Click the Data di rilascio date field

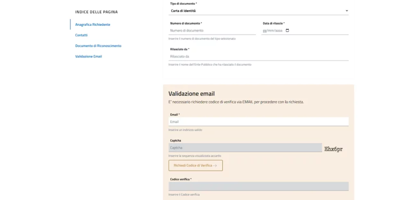click(305, 30)
